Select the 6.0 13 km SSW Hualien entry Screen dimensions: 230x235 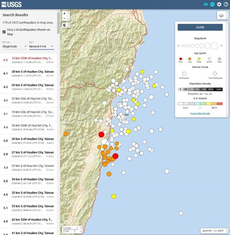coord(29,60)
